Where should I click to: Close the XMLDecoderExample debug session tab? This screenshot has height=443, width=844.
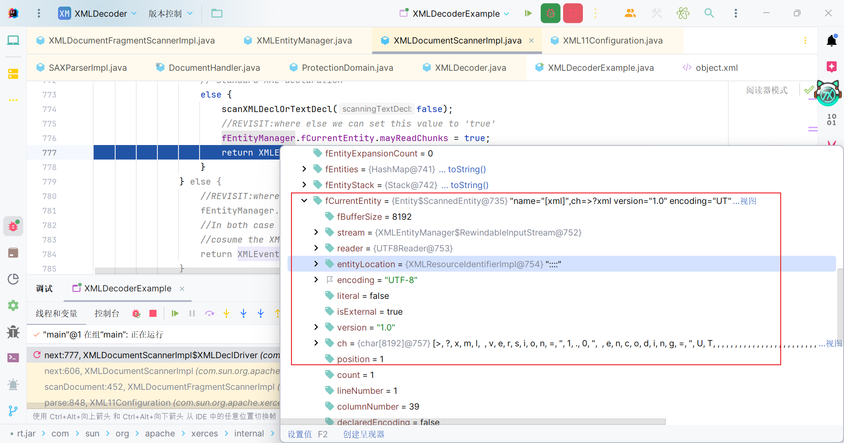pos(182,289)
